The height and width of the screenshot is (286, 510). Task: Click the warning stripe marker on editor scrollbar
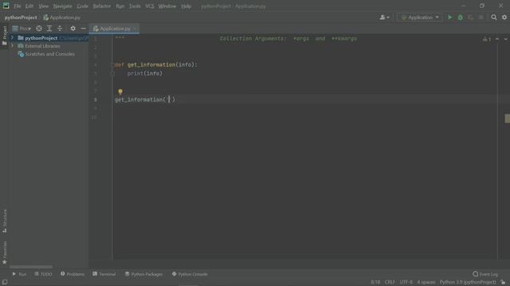(x=507, y=118)
